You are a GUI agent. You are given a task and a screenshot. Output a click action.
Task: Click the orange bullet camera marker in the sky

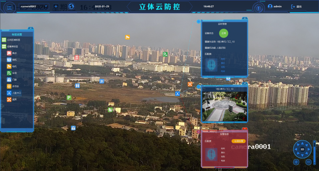point(127,37)
